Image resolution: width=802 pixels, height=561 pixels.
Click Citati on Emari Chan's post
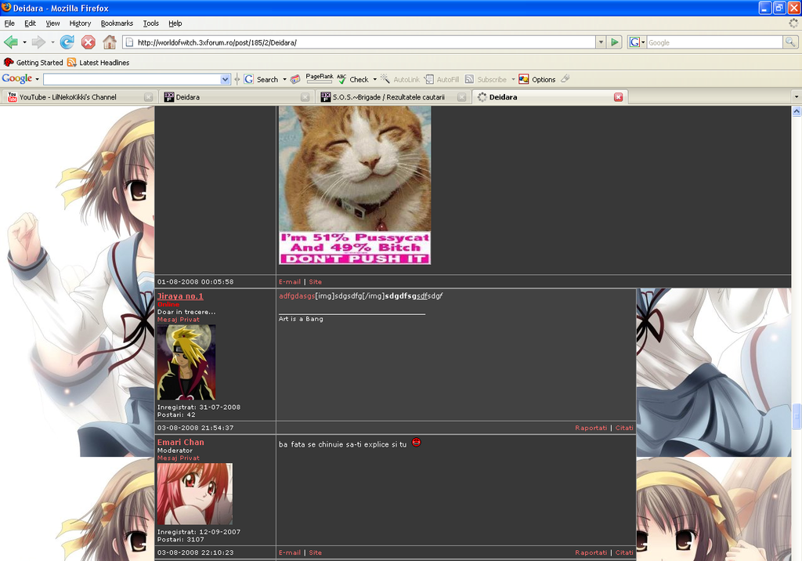coord(624,553)
